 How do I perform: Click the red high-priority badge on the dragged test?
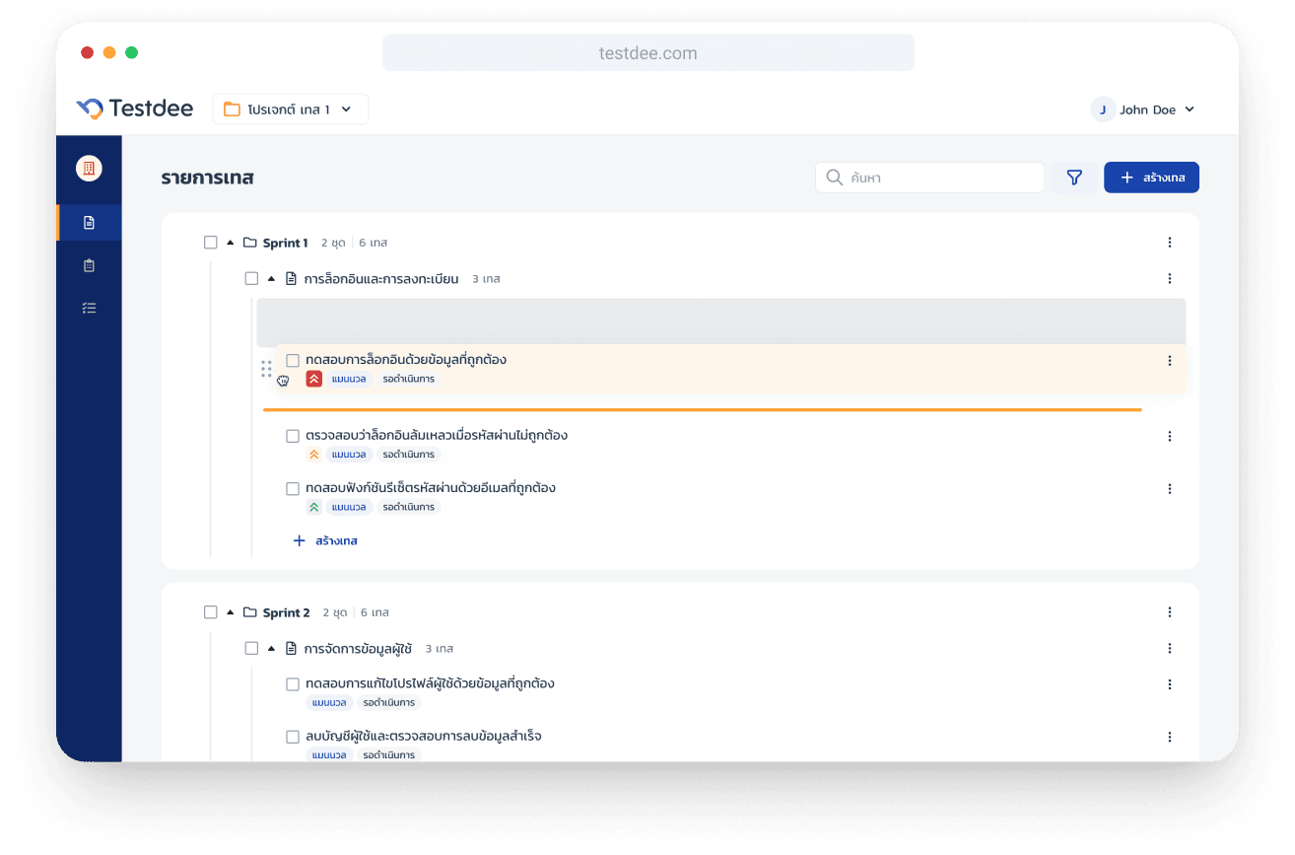point(313,378)
